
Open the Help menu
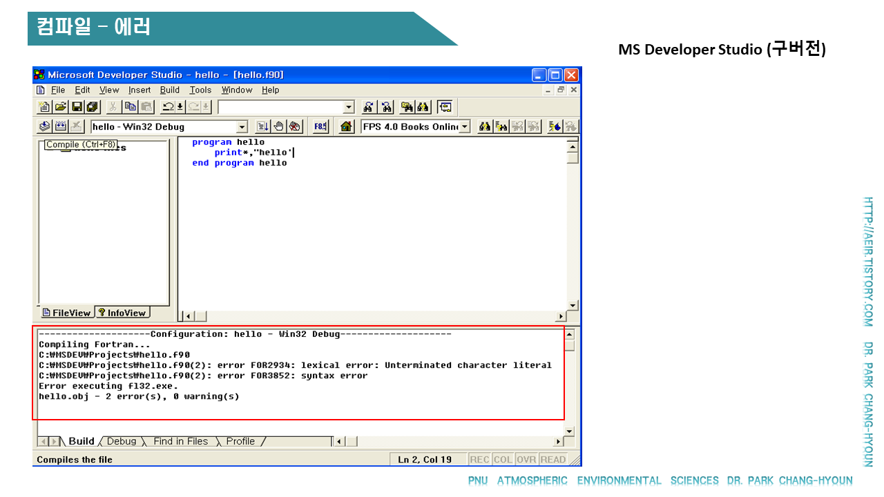pyautogui.click(x=270, y=90)
